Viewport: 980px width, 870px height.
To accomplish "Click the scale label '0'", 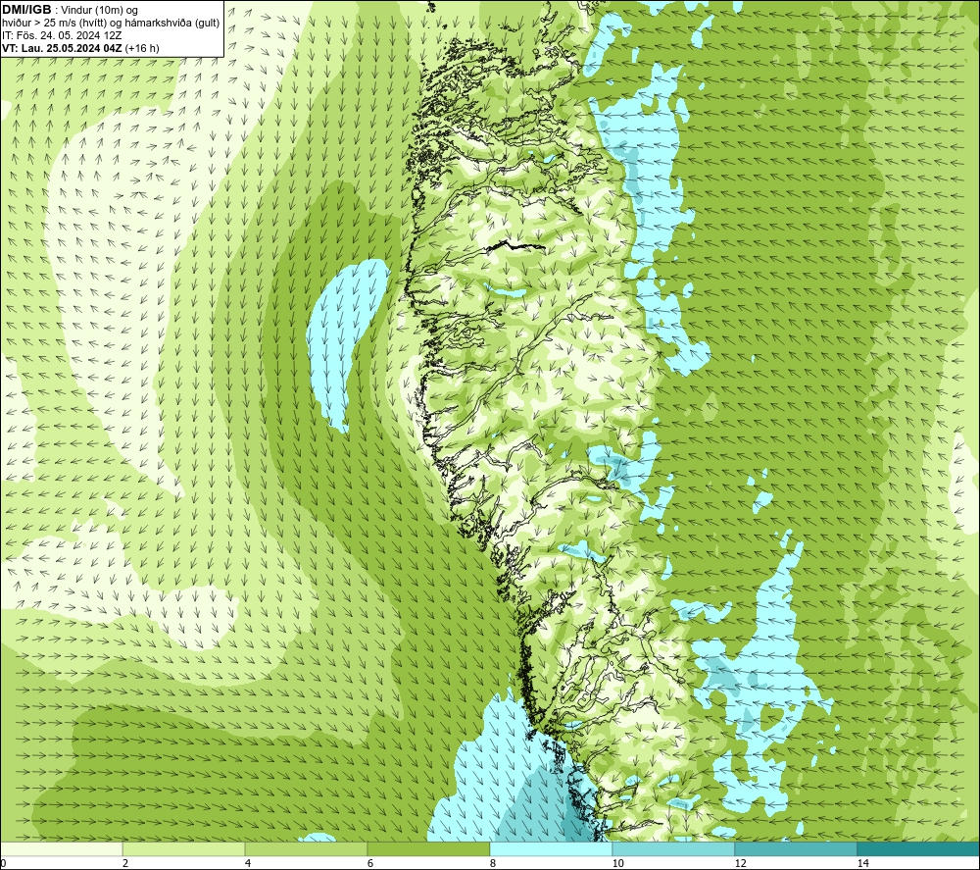I will (3, 863).
